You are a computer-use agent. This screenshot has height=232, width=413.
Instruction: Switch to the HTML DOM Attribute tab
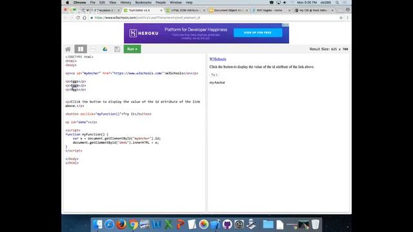[x=186, y=10]
